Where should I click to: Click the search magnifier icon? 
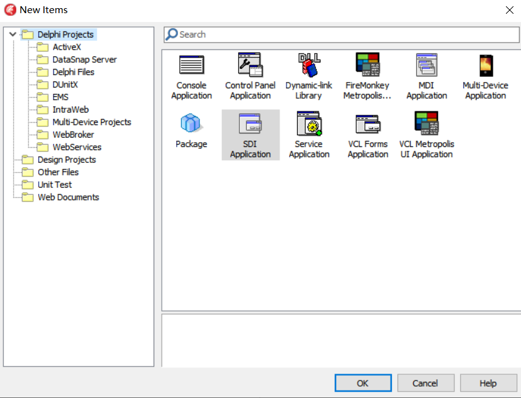pos(171,34)
